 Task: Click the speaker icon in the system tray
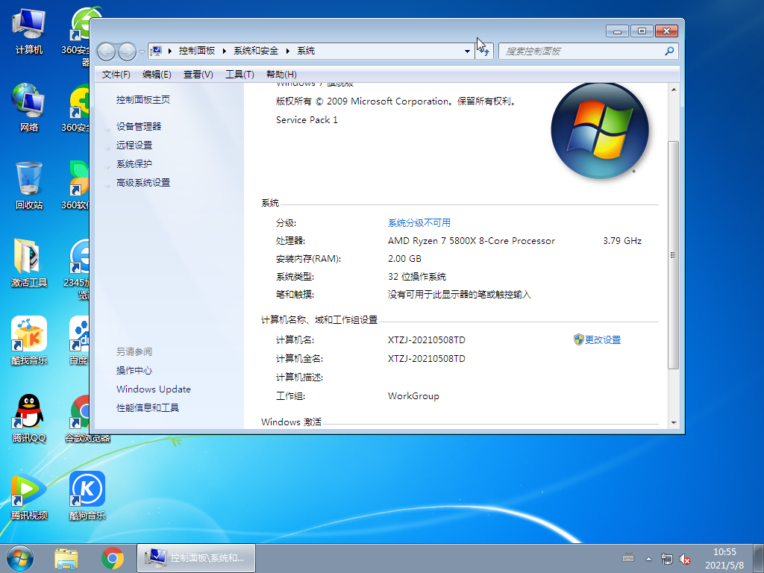[686, 557]
